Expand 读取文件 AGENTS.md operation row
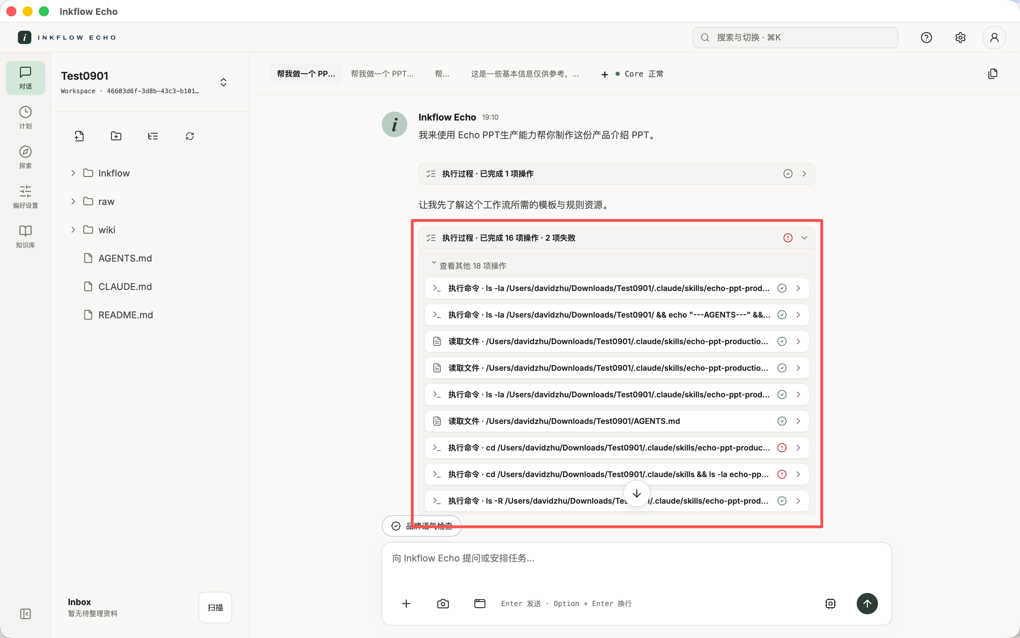The width and height of the screenshot is (1020, 638). click(617, 421)
